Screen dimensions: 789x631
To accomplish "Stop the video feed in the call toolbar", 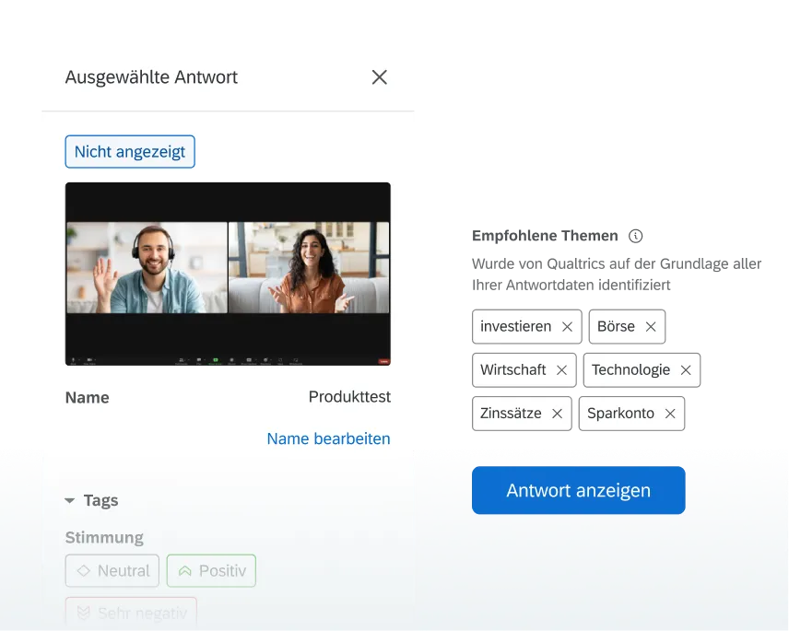I will point(88,359).
